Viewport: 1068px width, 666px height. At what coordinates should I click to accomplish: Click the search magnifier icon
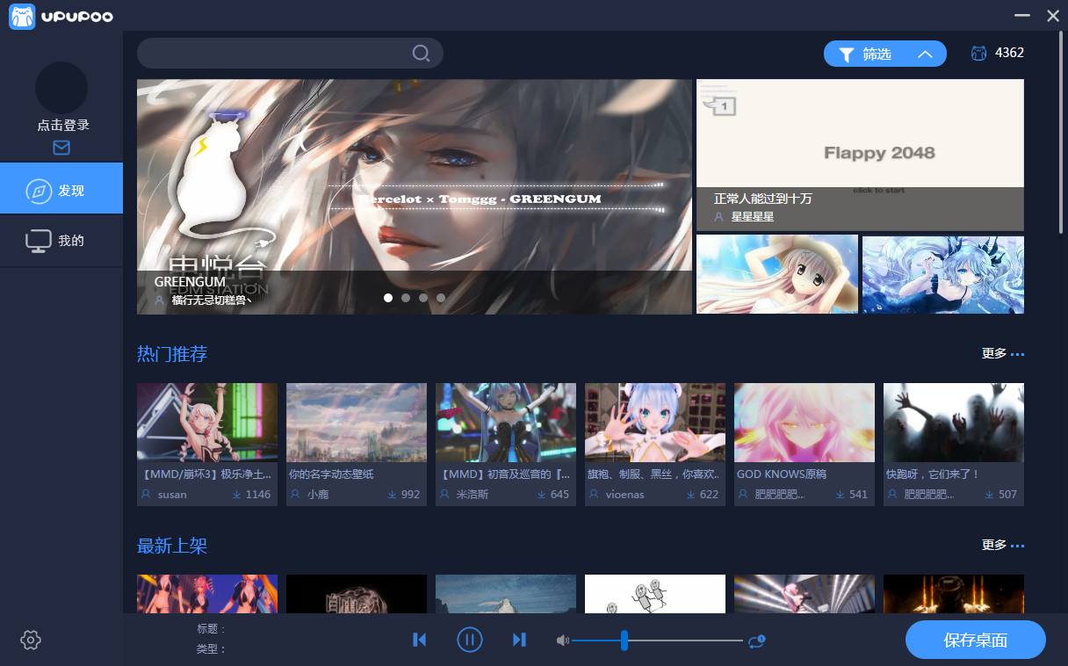click(421, 54)
